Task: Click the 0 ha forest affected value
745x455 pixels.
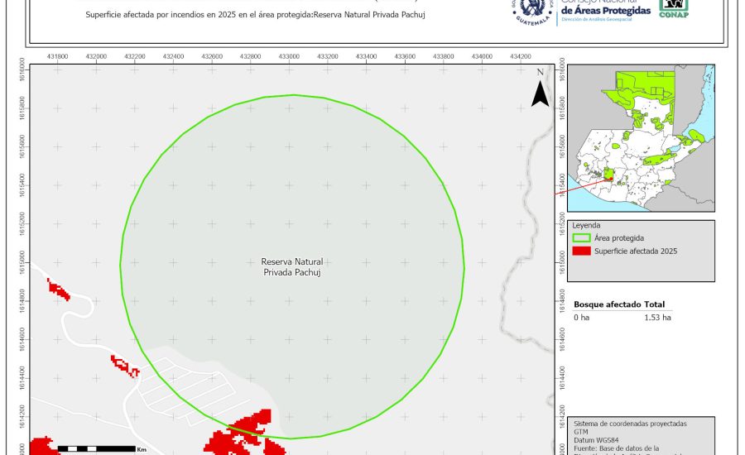Action: (x=582, y=317)
